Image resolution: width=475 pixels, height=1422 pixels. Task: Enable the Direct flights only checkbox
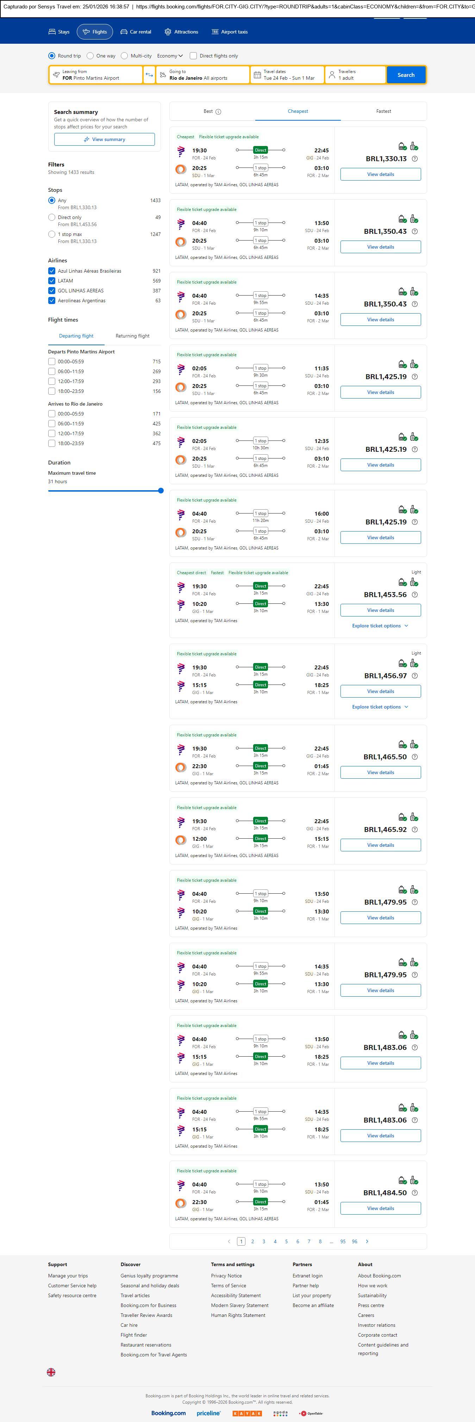pos(193,56)
